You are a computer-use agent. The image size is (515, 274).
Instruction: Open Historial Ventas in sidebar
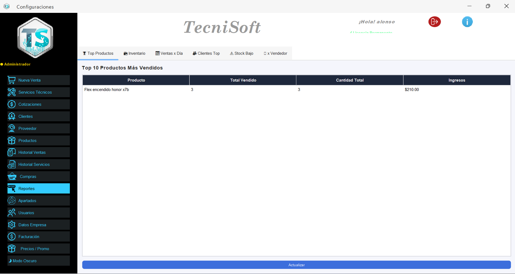pyautogui.click(x=39, y=152)
